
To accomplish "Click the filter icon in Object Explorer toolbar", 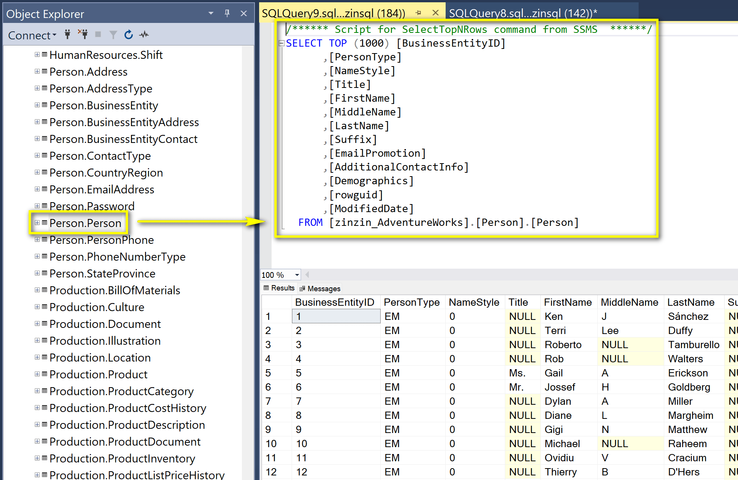I will (114, 35).
